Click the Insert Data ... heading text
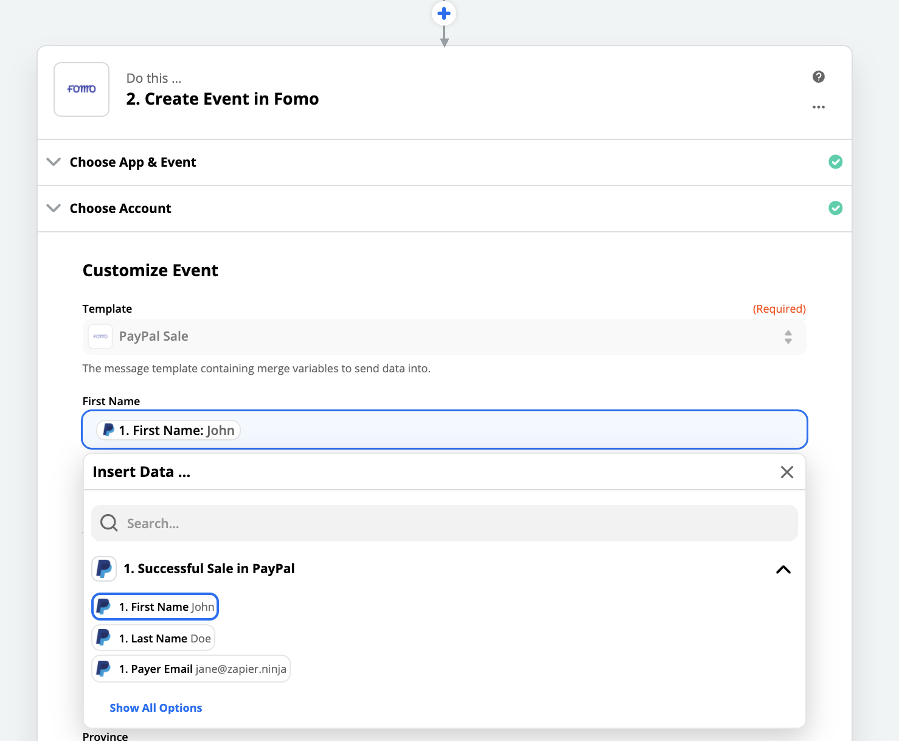 141,472
